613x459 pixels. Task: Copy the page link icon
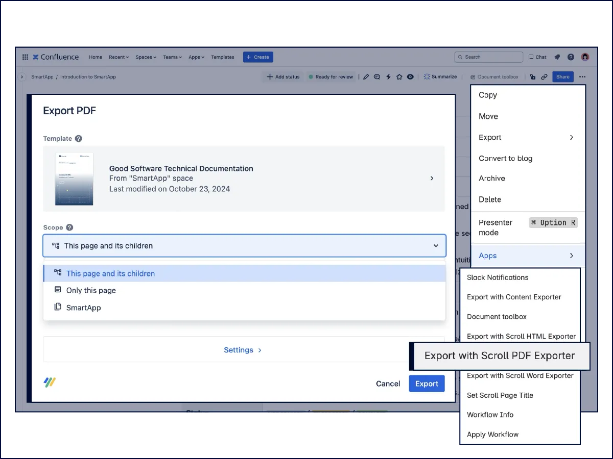[545, 77]
